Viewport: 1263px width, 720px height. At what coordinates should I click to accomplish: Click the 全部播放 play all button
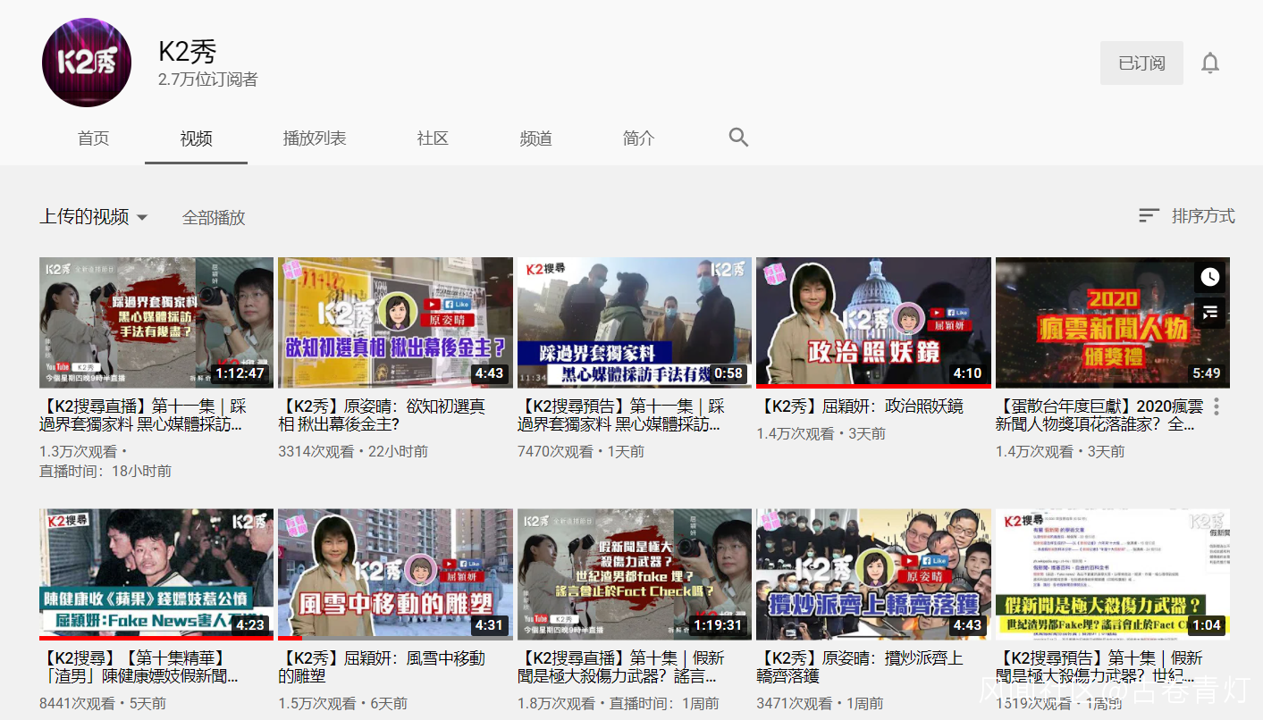[214, 217]
